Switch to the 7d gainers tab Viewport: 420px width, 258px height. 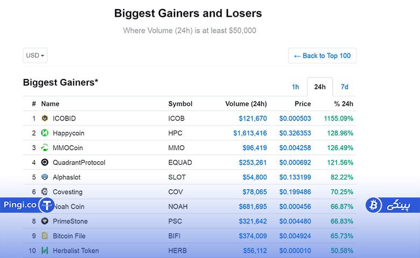pyautogui.click(x=345, y=87)
